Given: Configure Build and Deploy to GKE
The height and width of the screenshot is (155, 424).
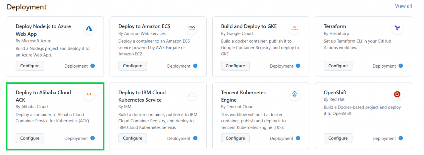Looking at the screenshot, I should 235,66.
